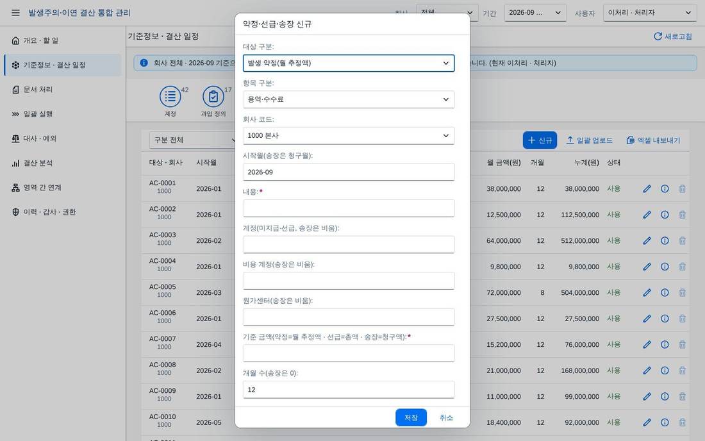
Task: Click the 상태 column header
Action: coord(614,162)
